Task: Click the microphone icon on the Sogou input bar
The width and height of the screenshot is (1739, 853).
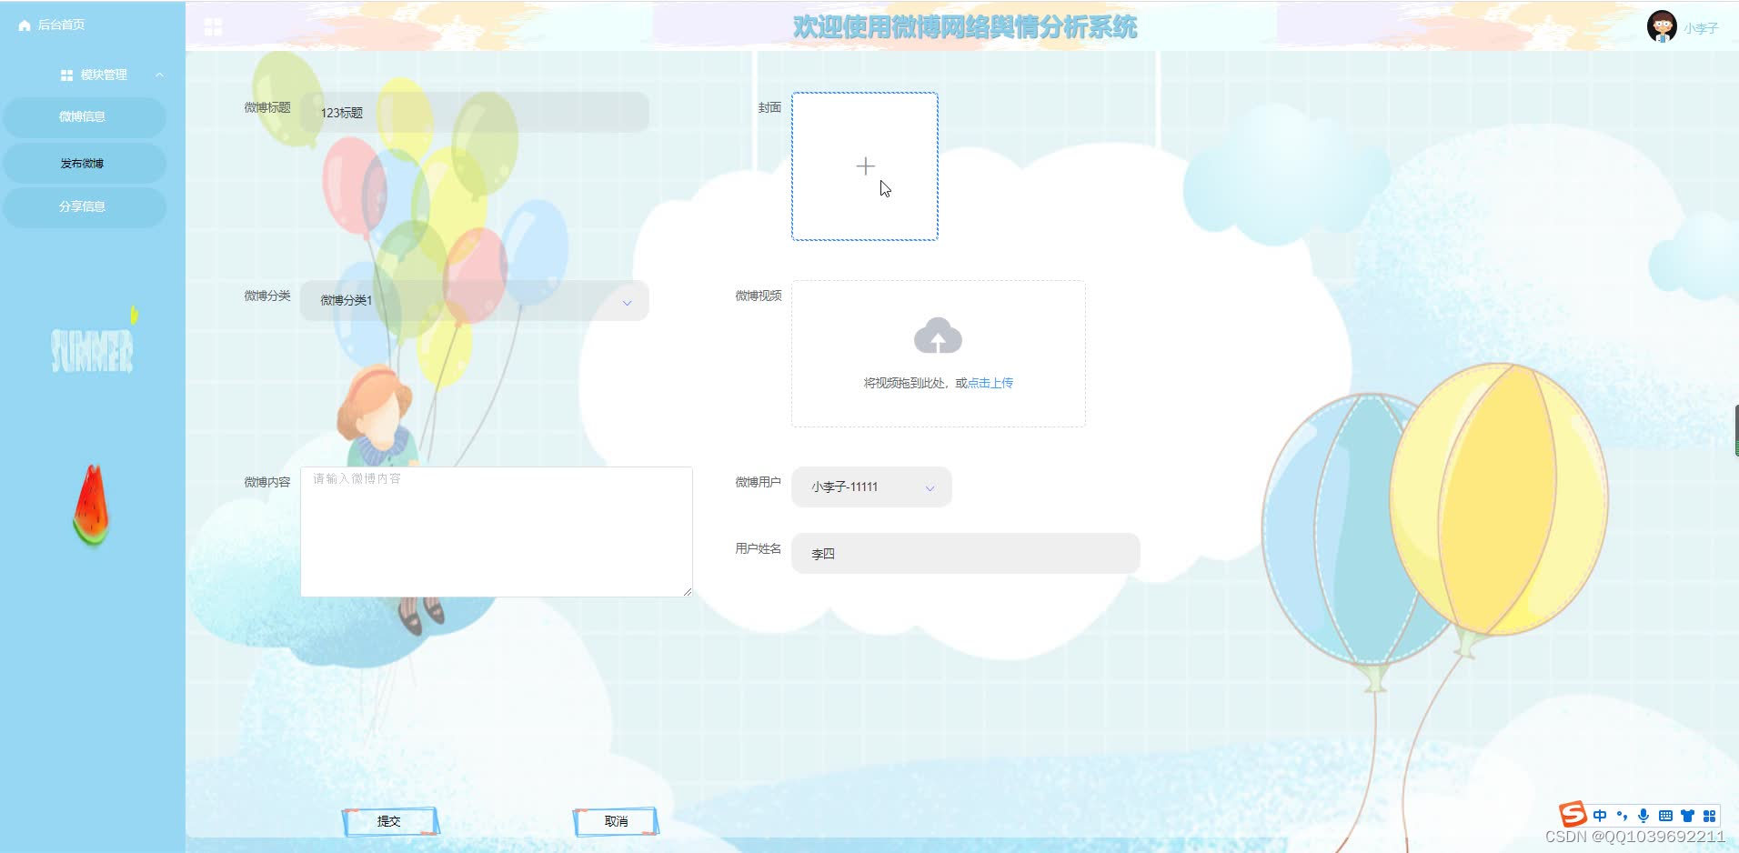Action: 1644,816
